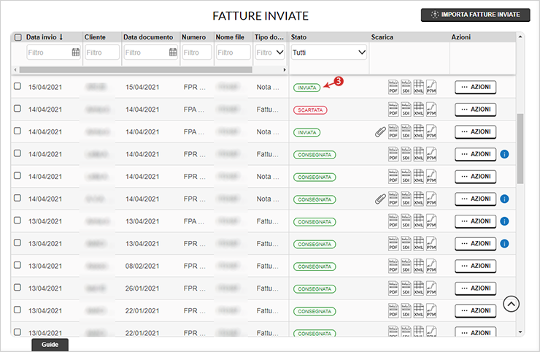540x352 pixels.
Task: Open AZIONI menu for document dated 08/02/2021
Action: tap(475, 267)
